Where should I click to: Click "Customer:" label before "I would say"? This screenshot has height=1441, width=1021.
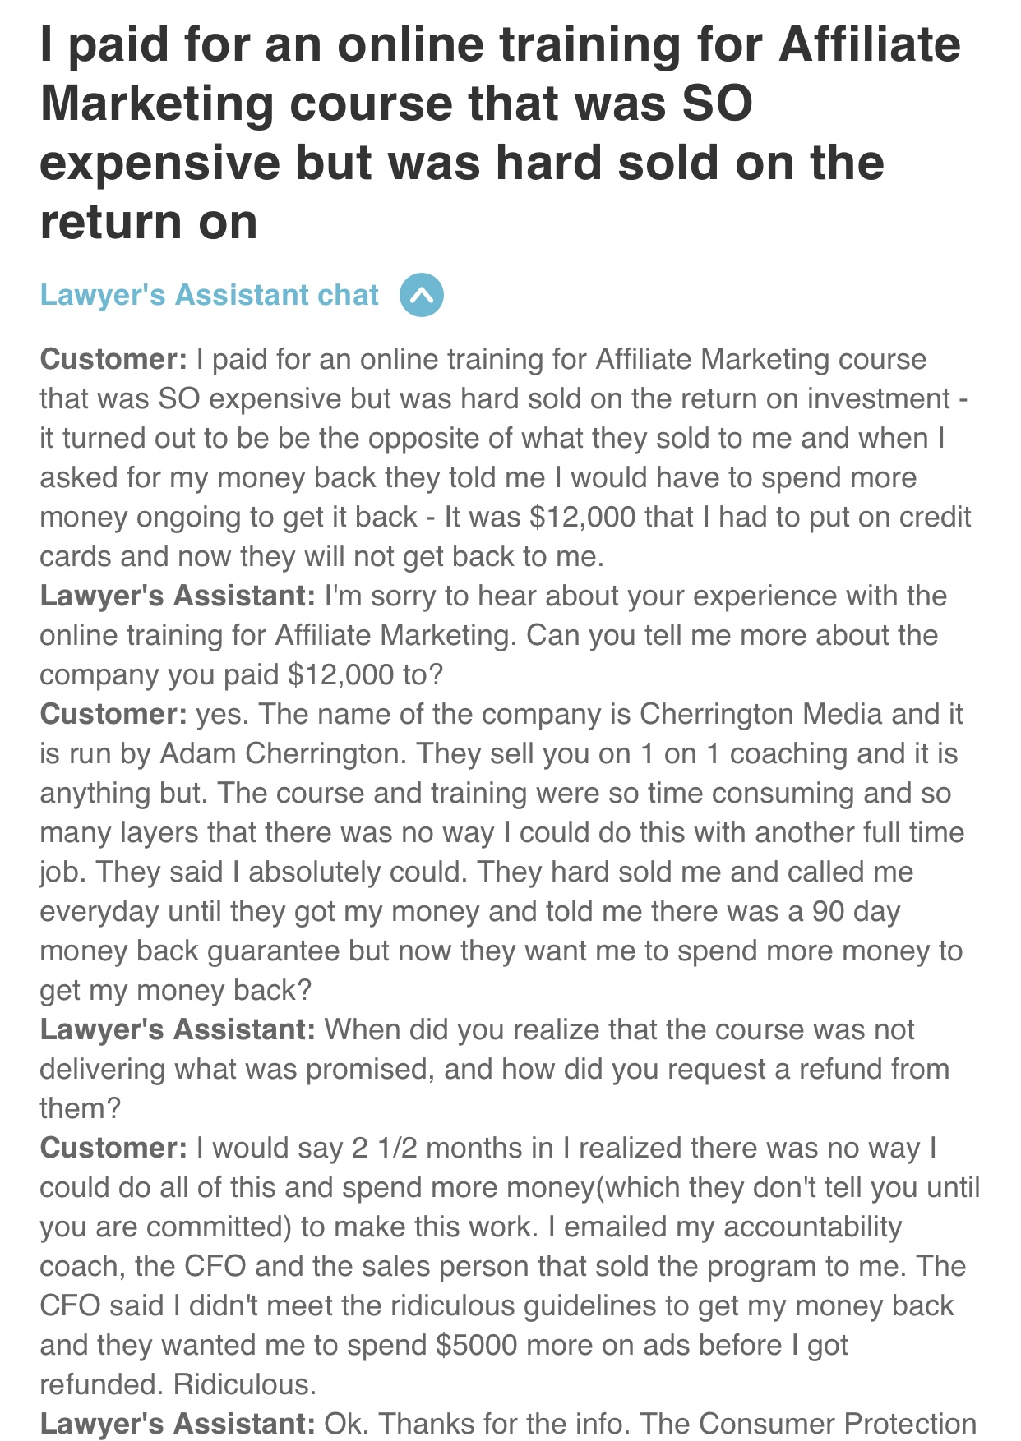click(114, 1148)
